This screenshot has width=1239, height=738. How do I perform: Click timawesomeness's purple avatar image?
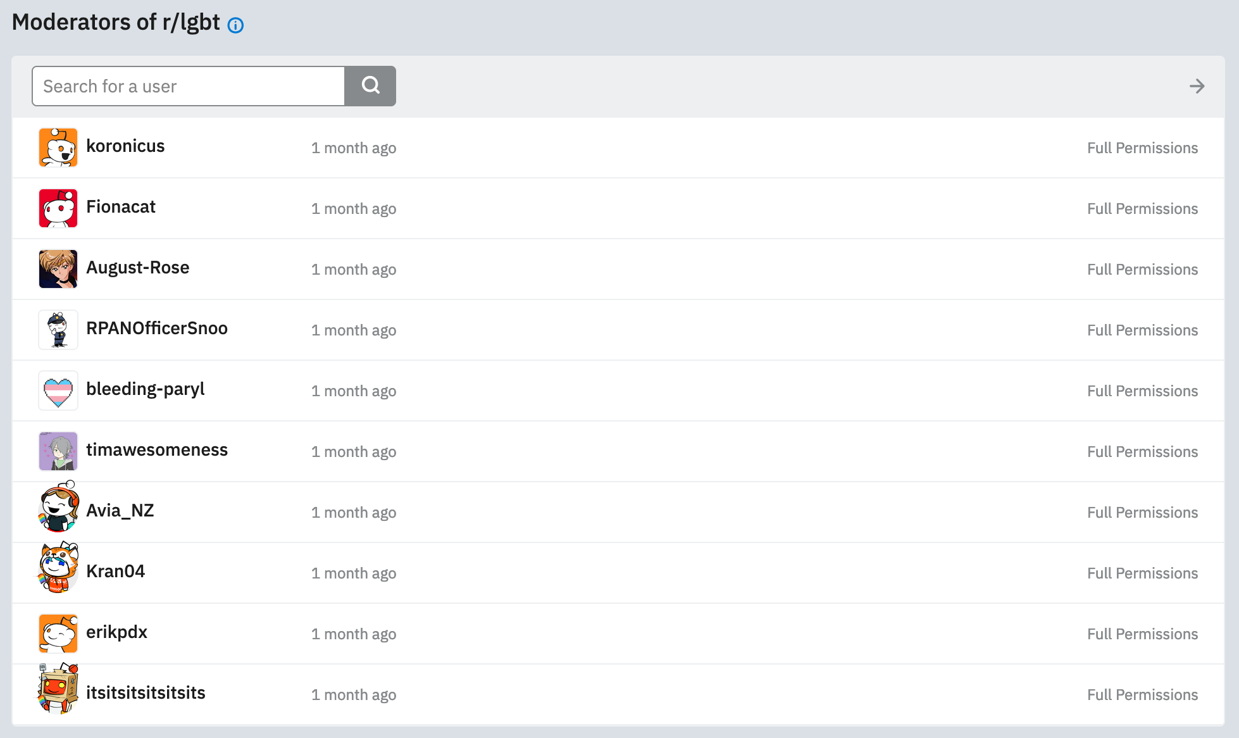click(58, 451)
